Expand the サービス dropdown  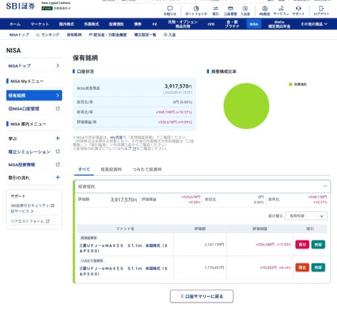281,11
